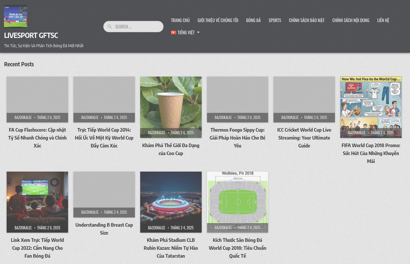Open the Trang Chủ menu item
This screenshot has width=410, height=264.
tap(180, 20)
